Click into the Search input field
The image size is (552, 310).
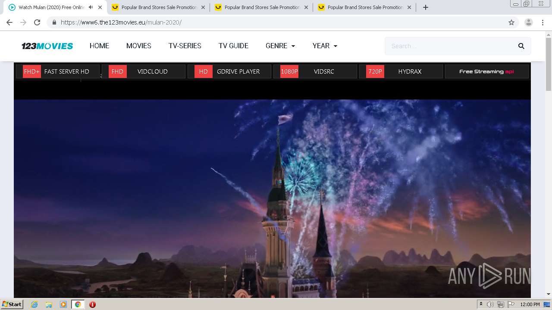point(451,46)
